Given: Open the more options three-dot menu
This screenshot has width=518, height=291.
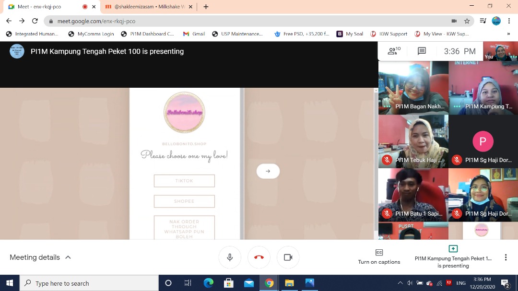Looking at the screenshot, I should (x=505, y=257).
